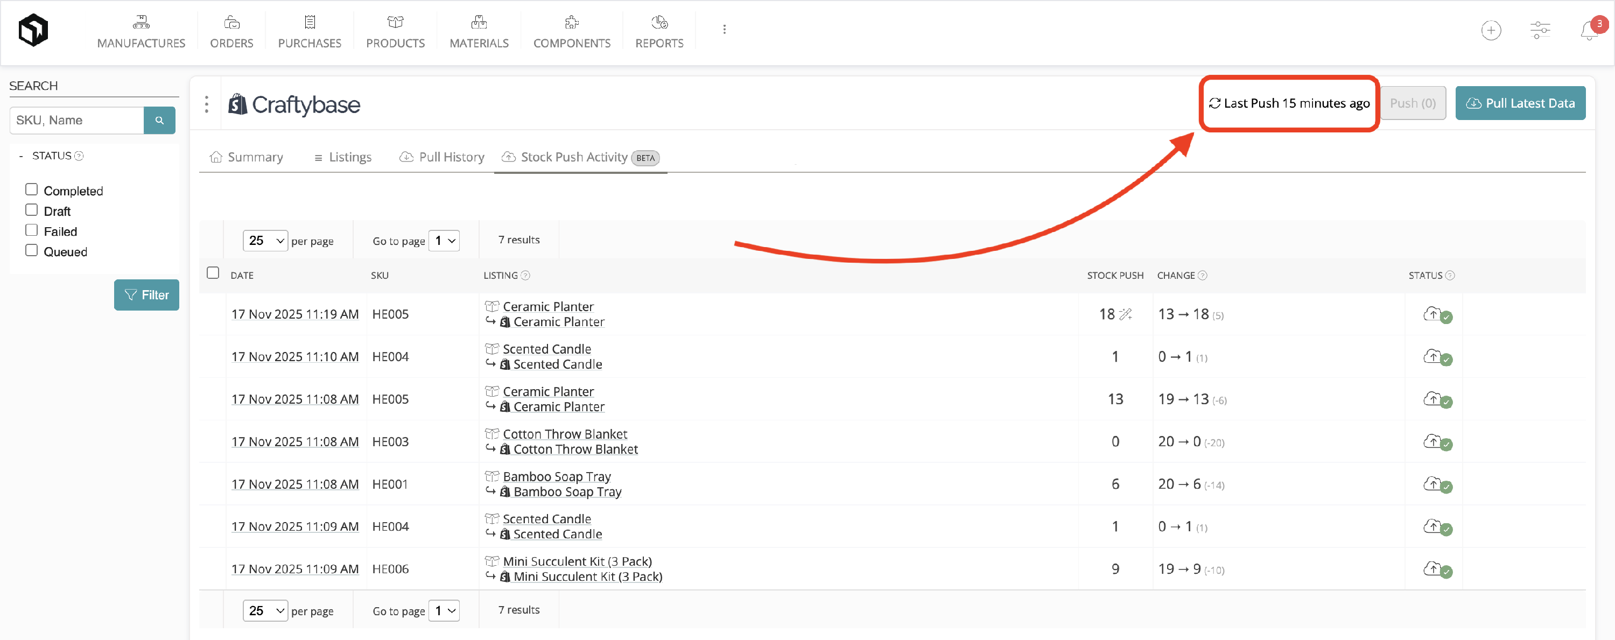1615x640 pixels.
Task: Click the search magnifier button
Action: (159, 121)
